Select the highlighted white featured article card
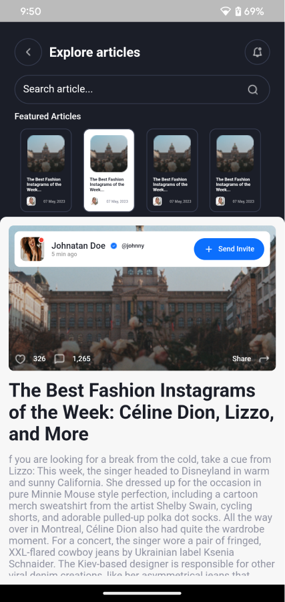 109,170
